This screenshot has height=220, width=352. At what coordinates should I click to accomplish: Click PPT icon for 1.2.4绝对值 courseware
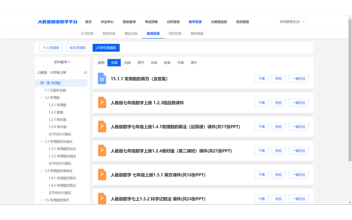[x=102, y=151]
